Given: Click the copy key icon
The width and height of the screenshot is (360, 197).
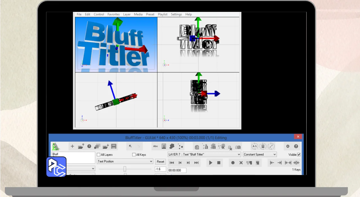Looking at the screenshot, I should 249,163.
